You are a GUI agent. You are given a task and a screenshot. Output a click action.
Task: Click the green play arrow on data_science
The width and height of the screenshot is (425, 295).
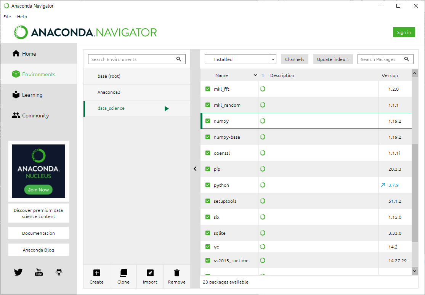pos(167,109)
